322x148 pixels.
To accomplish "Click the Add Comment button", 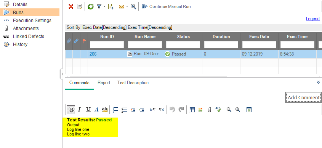I will [x=303, y=97].
